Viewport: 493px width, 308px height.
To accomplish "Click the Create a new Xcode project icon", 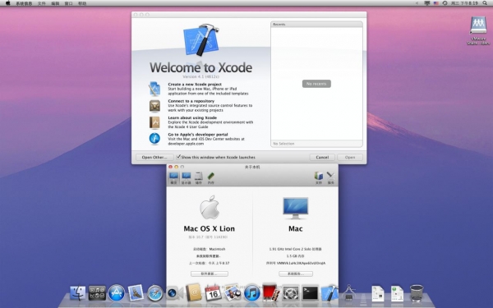I will pyautogui.click(x=154, y=89).
